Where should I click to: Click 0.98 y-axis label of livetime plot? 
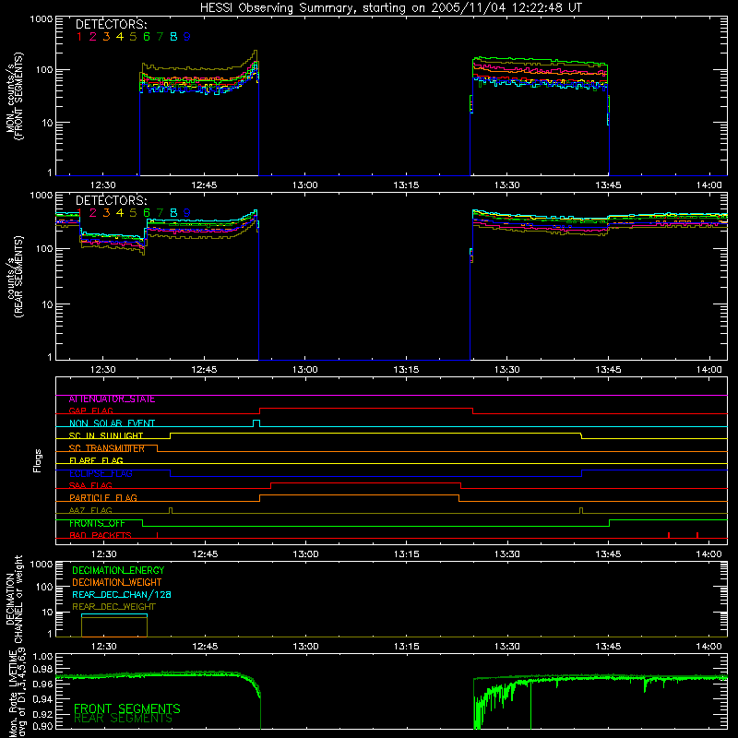42,670
